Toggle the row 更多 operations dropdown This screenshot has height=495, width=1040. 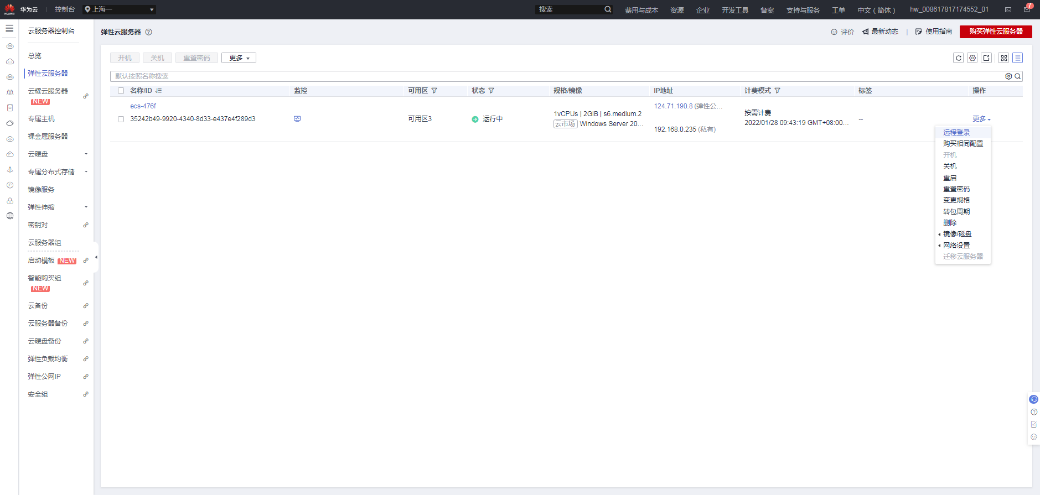pyautogui.click(x=982, y=119)
